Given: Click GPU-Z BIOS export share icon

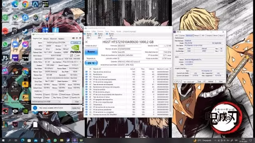Looking at the screenshot, I should 71,56.
